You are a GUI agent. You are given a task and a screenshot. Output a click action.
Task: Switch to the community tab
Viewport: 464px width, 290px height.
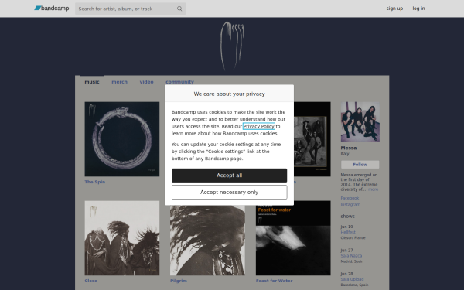(x=179, y=82)
